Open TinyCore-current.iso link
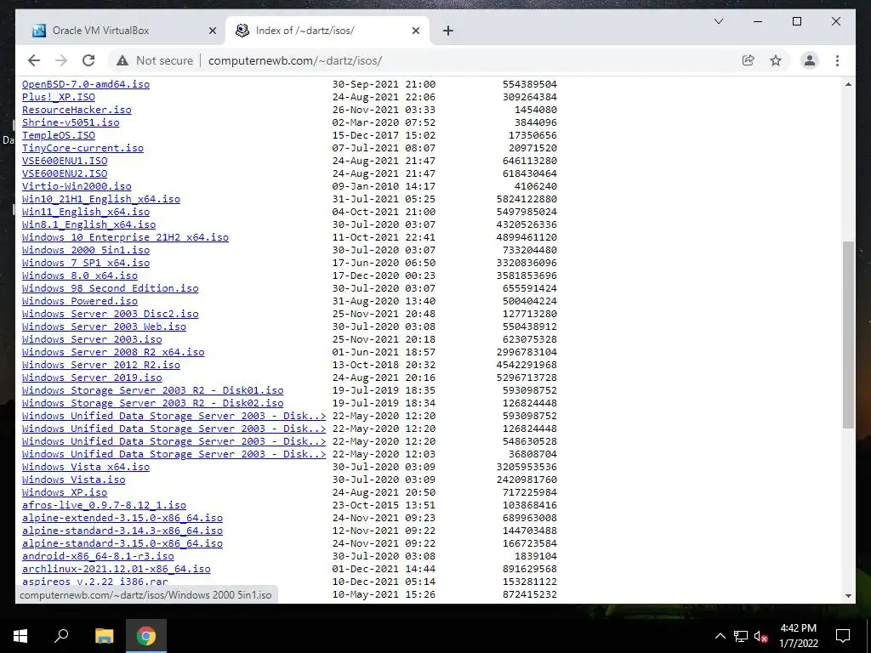 [x=83, y=148]
